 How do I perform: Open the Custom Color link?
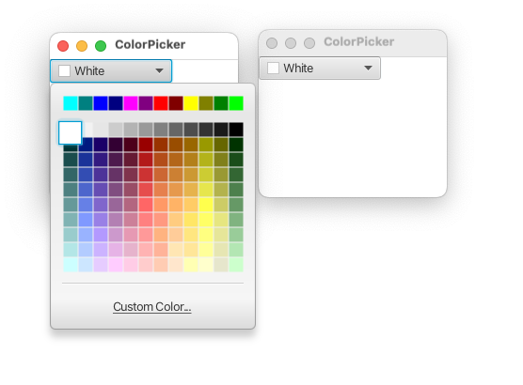pyautogui.click(x=152, y=307)
